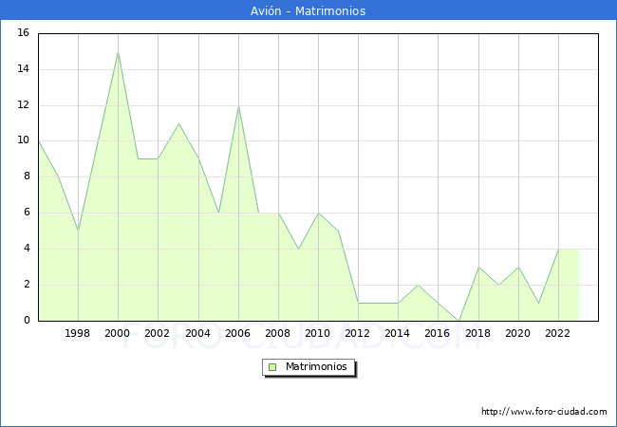This screenshot has height=427, width=617.
Task: Select the 1998 x-axis label
Action: tap(77, 333)
